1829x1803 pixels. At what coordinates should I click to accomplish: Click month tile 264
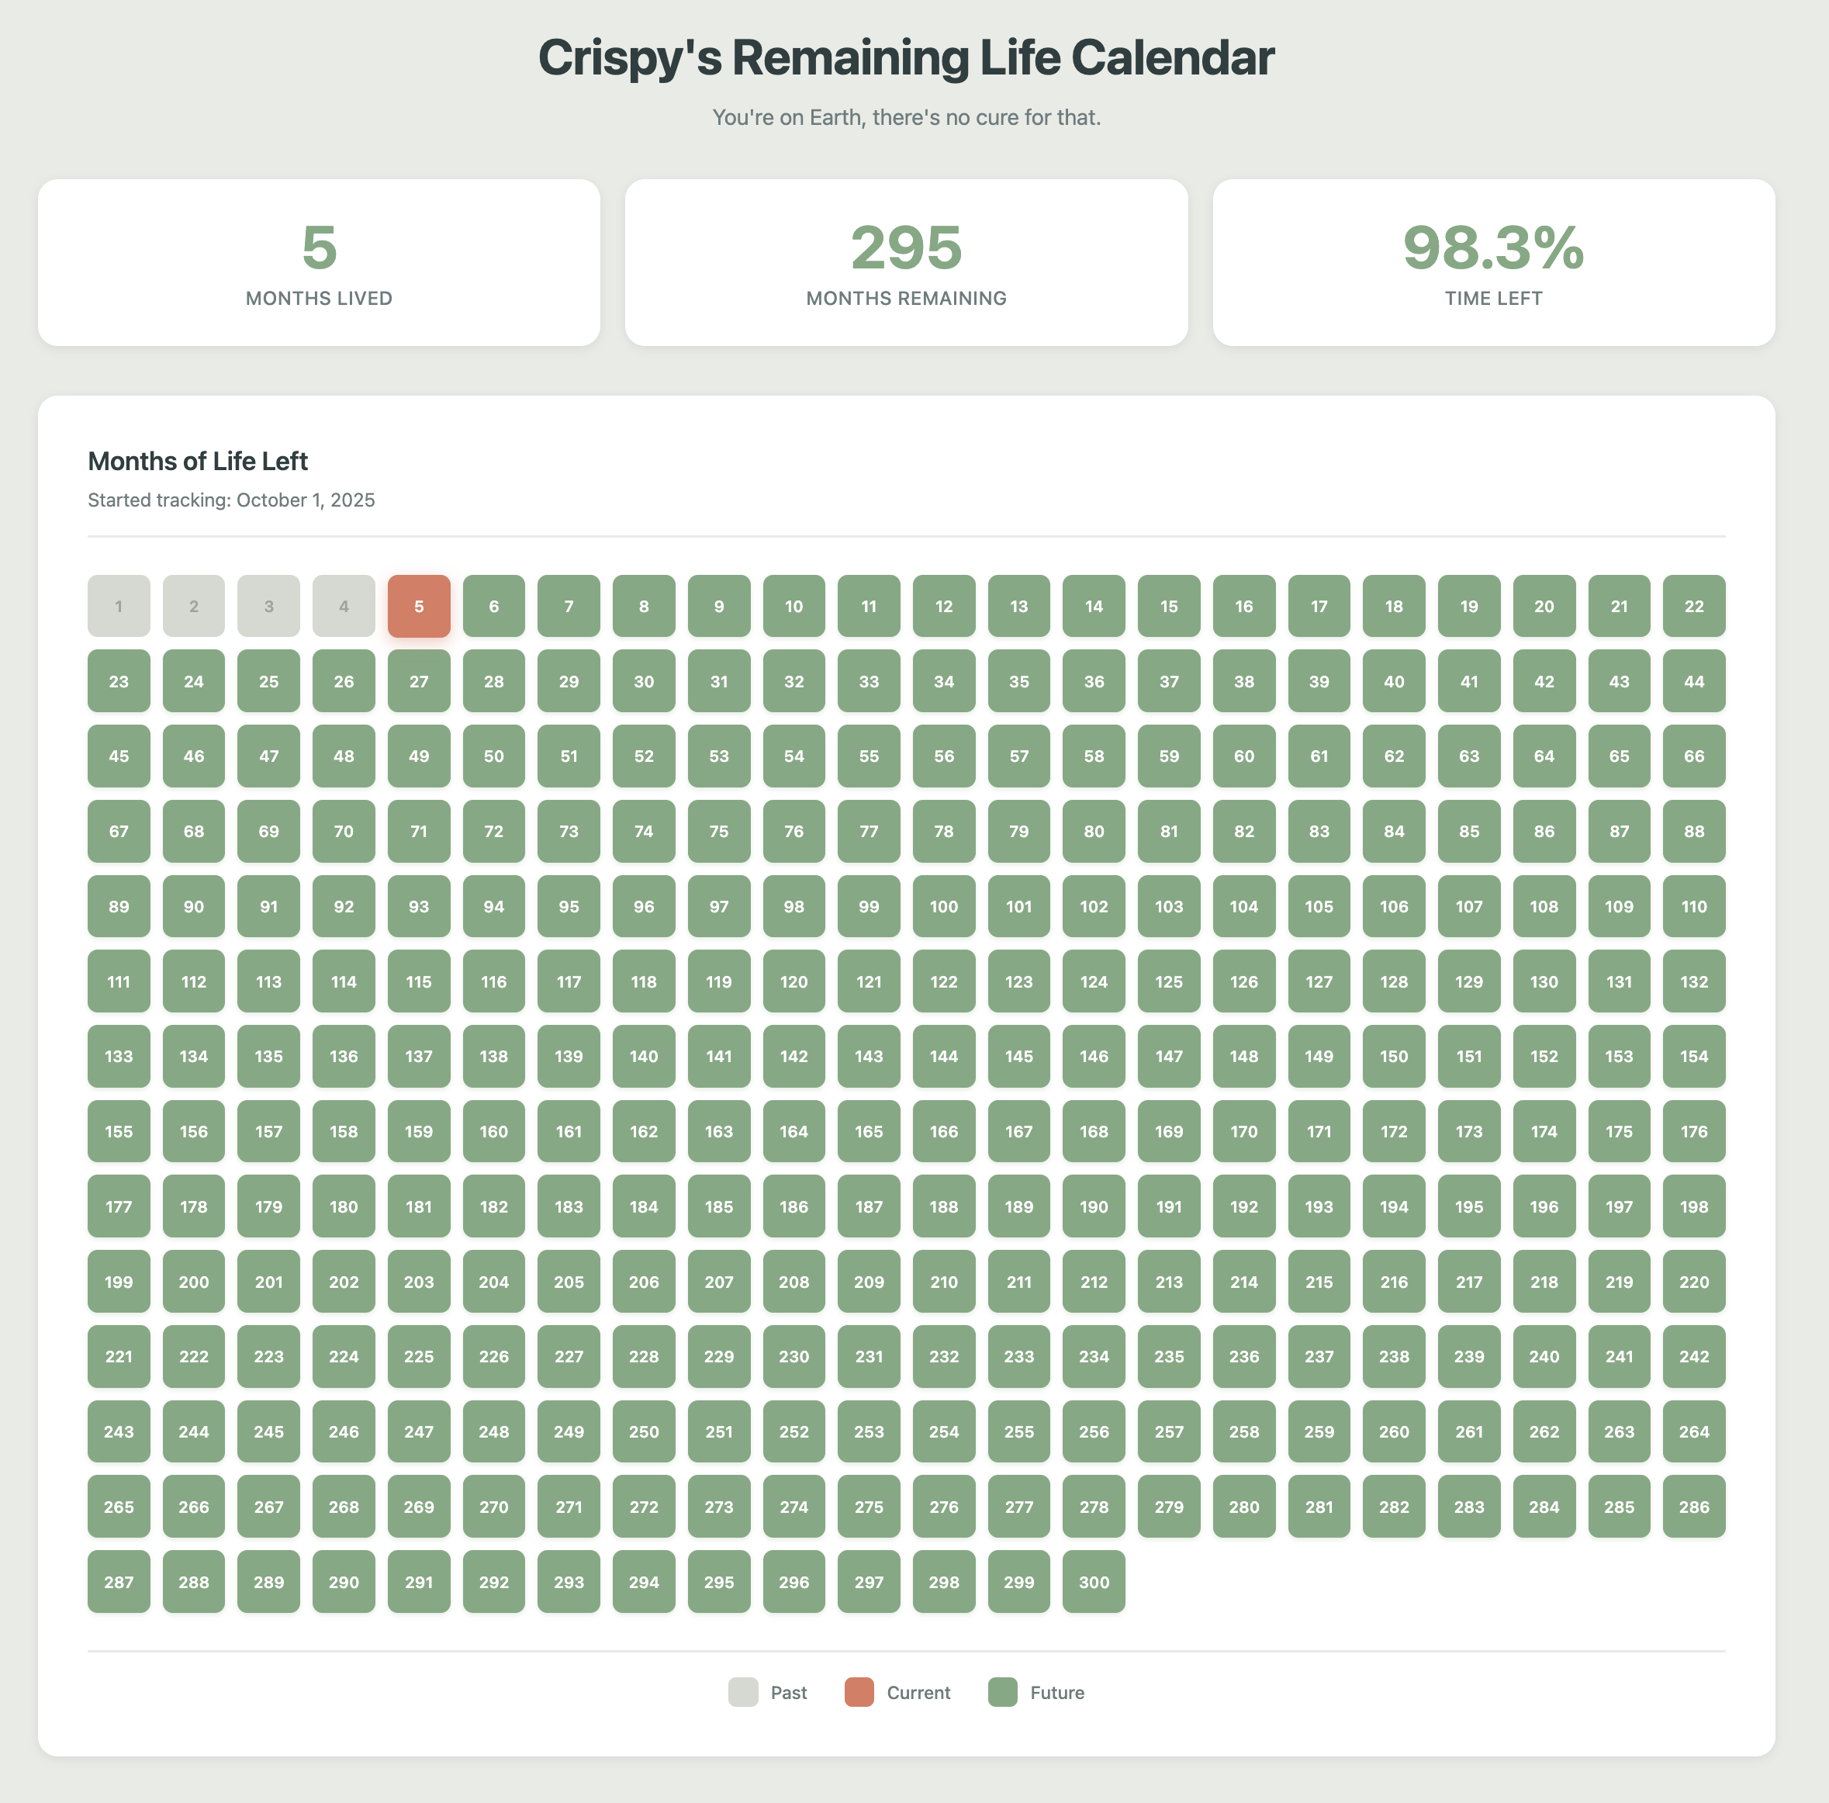click(x=1693, y=1431)
